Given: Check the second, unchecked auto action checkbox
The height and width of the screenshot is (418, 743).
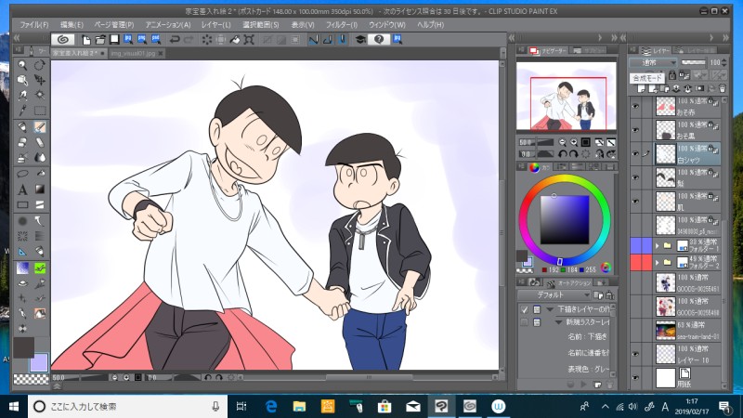Looking at the screenshot, I should (524, 322).
